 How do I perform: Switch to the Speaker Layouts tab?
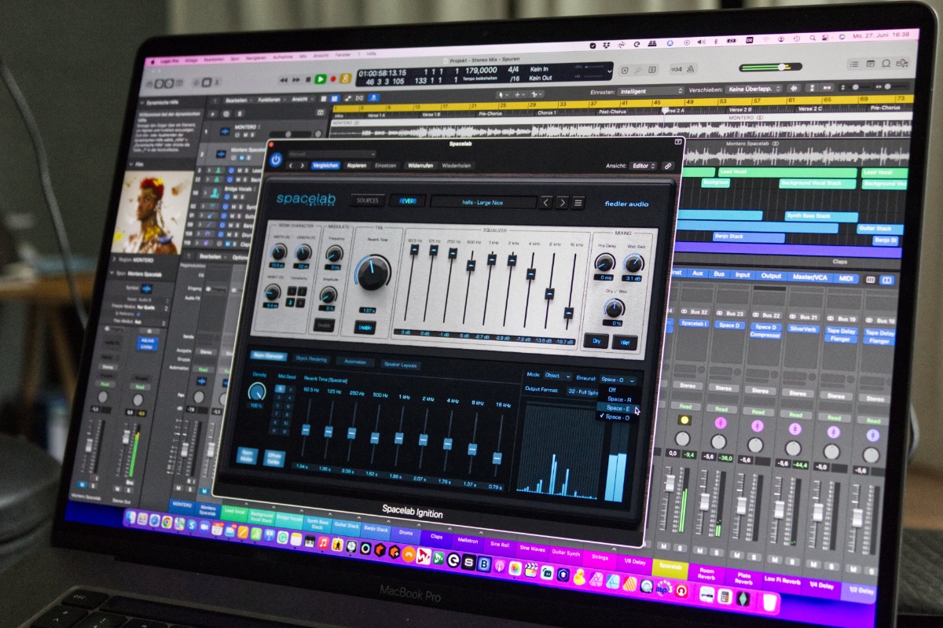tap(401, 365)
